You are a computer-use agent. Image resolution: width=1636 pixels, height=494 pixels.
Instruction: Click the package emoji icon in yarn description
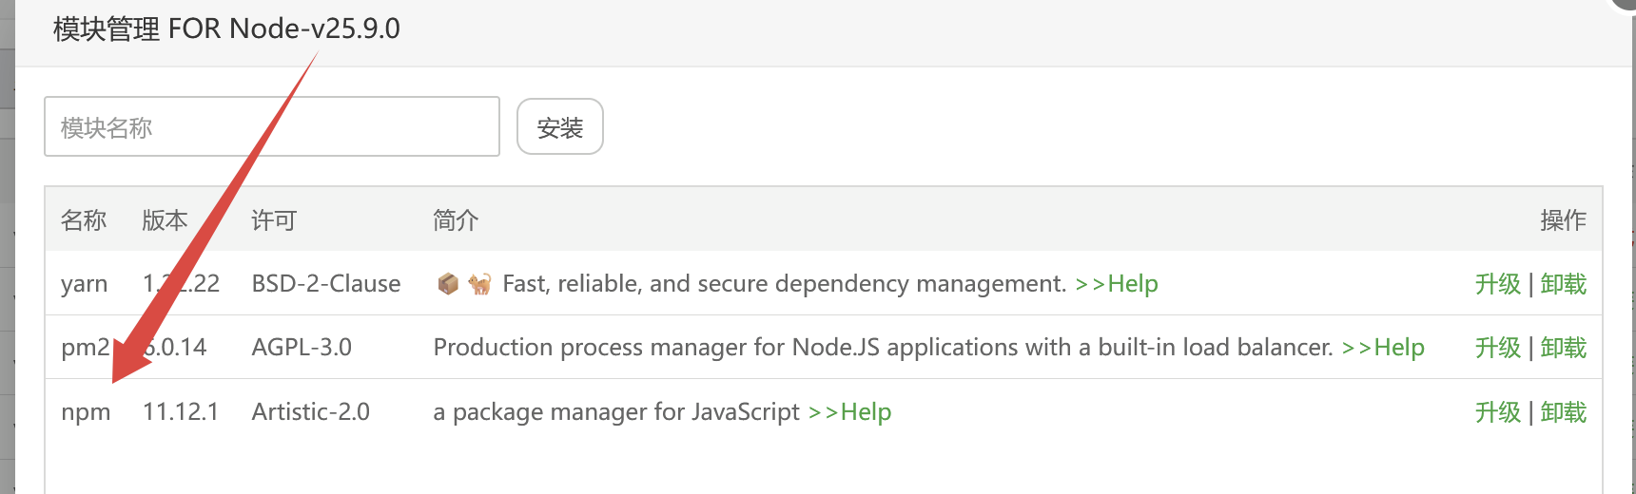448,283
